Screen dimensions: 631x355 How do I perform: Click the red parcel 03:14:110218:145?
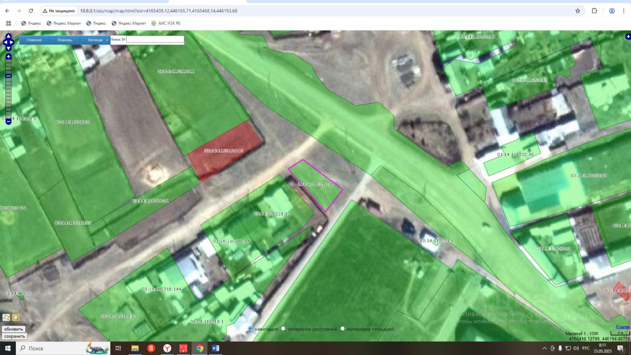pos(225,152)
